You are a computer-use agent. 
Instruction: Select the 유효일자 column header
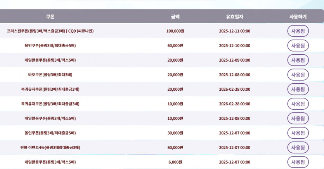[234, 17]
